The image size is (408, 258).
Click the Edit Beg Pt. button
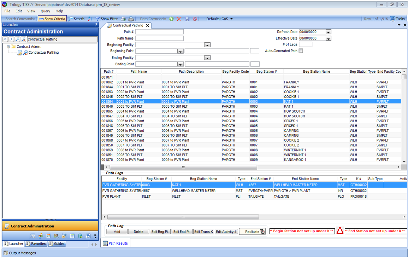click(160, 232)
